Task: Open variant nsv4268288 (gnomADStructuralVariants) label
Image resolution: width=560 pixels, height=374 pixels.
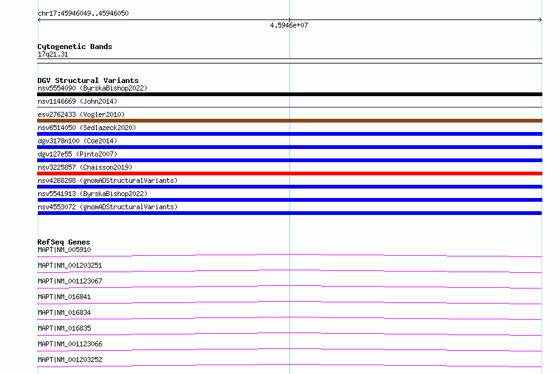Action: (108, 180)
